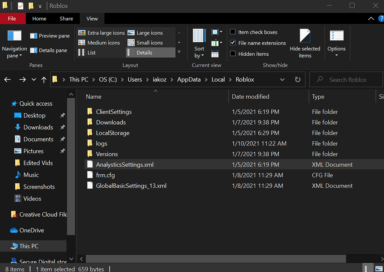The width and height of the screenshot is (384, 272).
Task: Click Local in the address breadcrumb
Action: coord(218,79)
